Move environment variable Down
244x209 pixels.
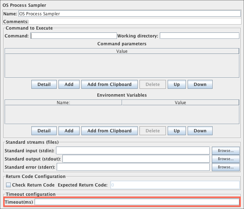click(x=200, y=131)
